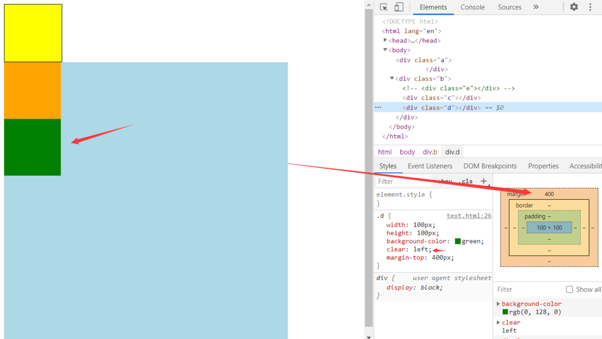Show more DevTools tabs chevron

click(x=536, y=7)
